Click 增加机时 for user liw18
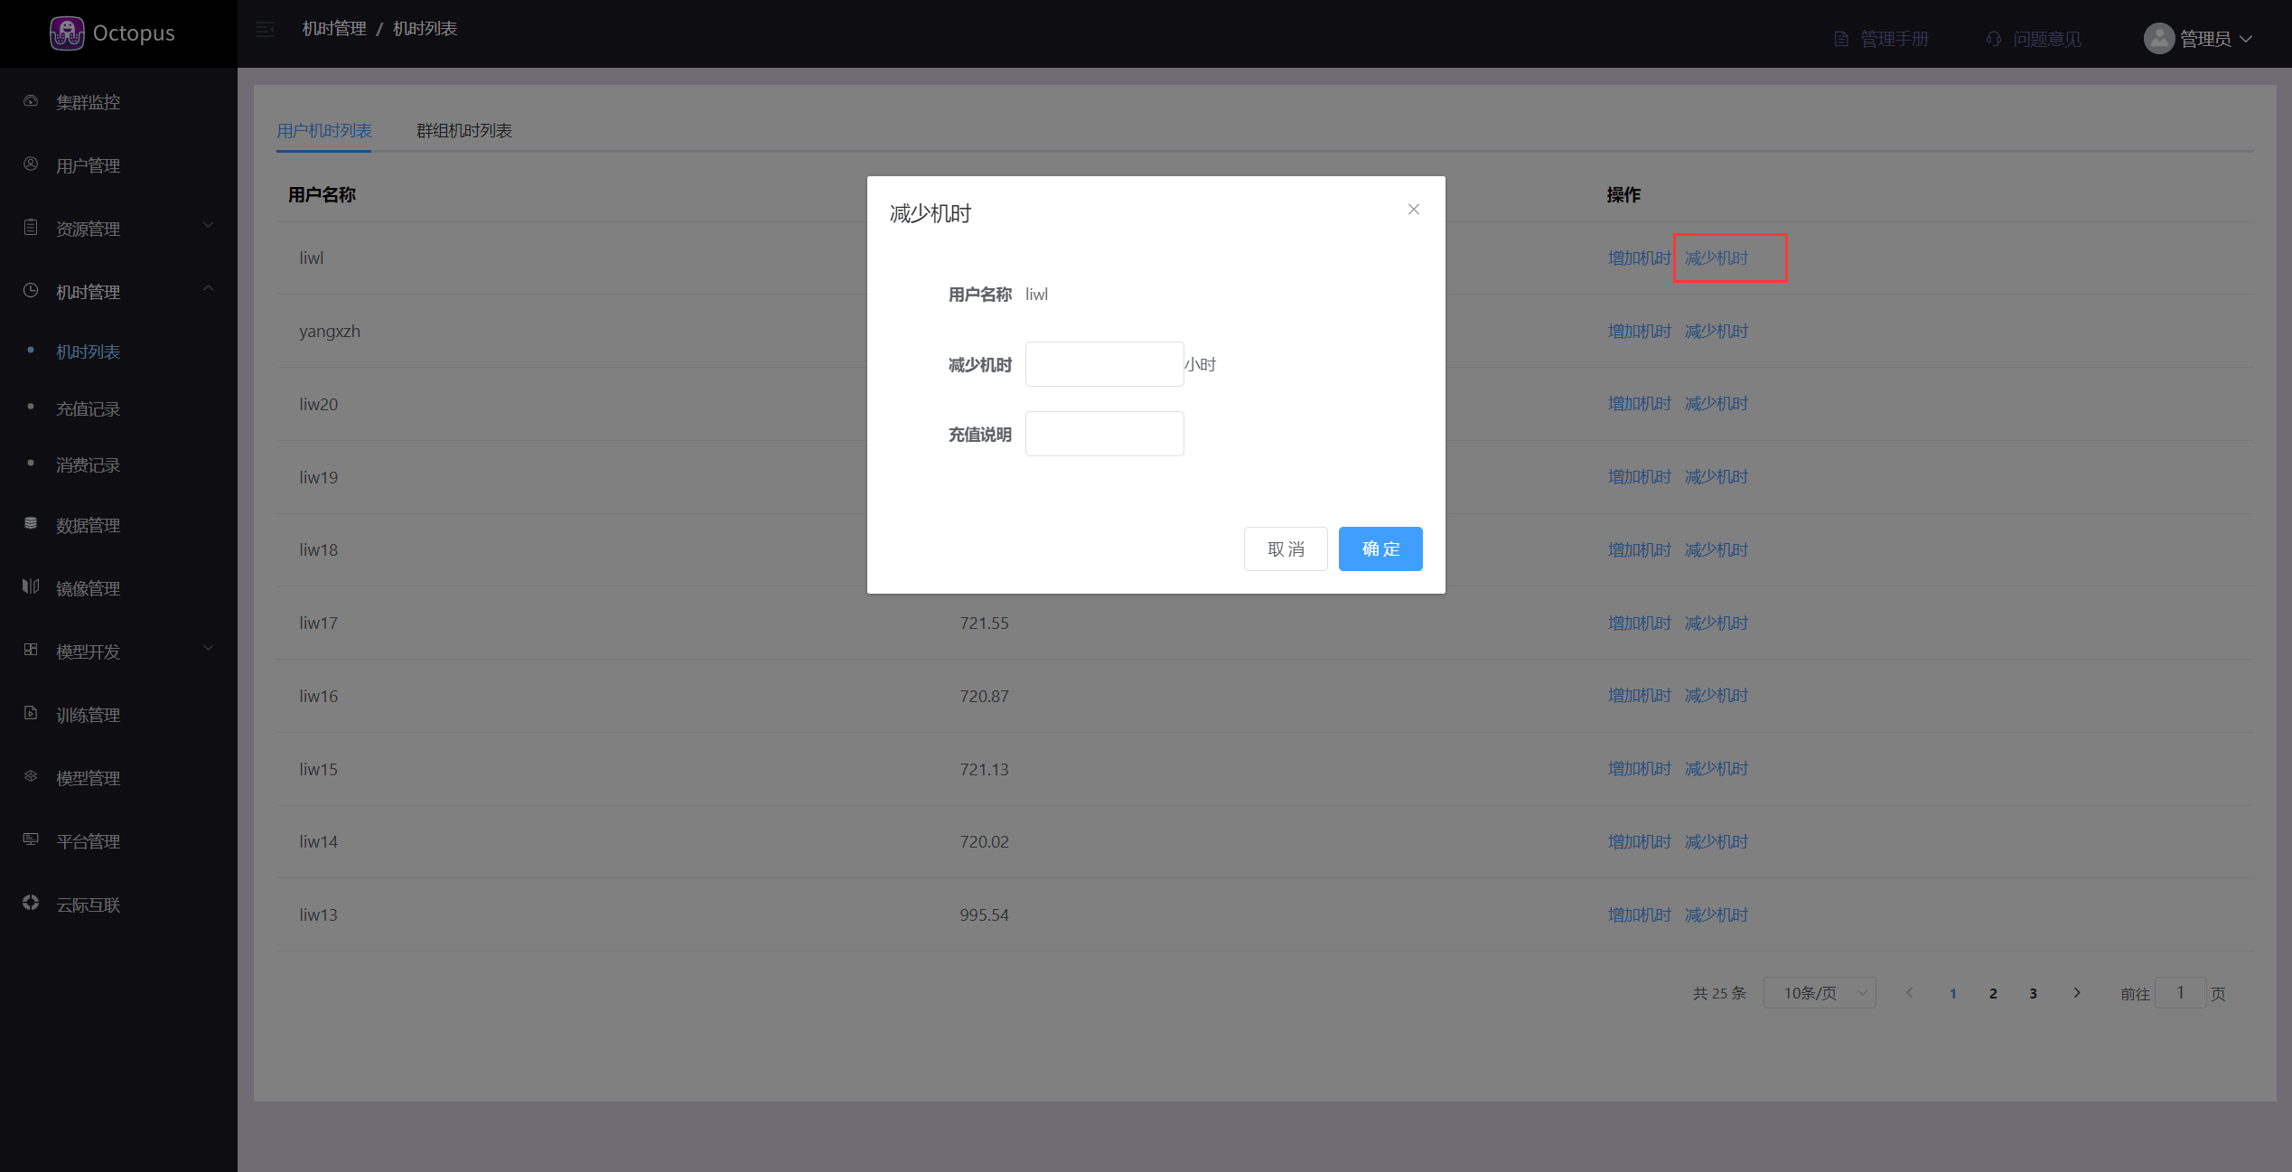This screenshot has height=1172, width=2292. tap(1640, 550)
